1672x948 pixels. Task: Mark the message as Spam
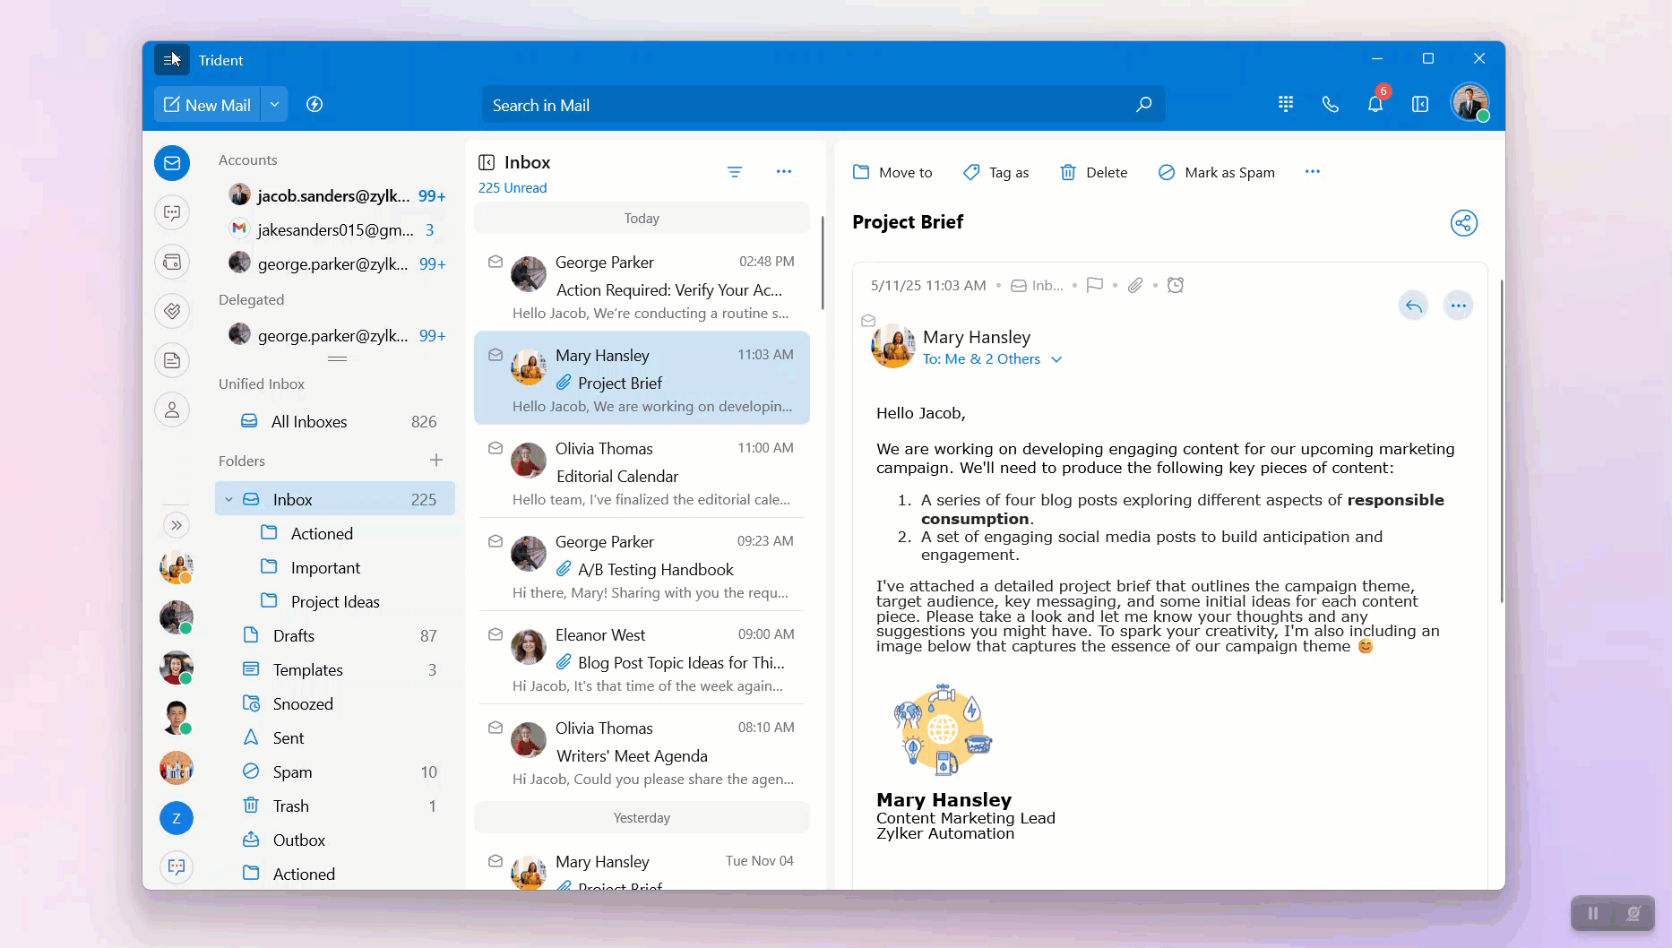(1216, 172)
